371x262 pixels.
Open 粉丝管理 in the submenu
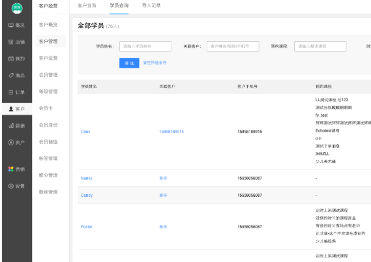pos(48,192)
